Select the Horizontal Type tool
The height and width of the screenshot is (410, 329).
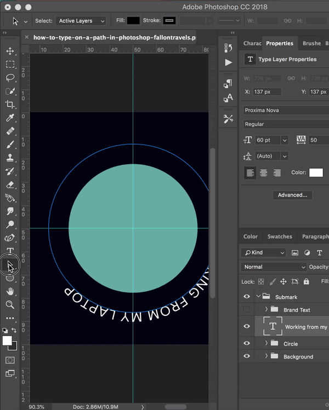click(10, 251)
